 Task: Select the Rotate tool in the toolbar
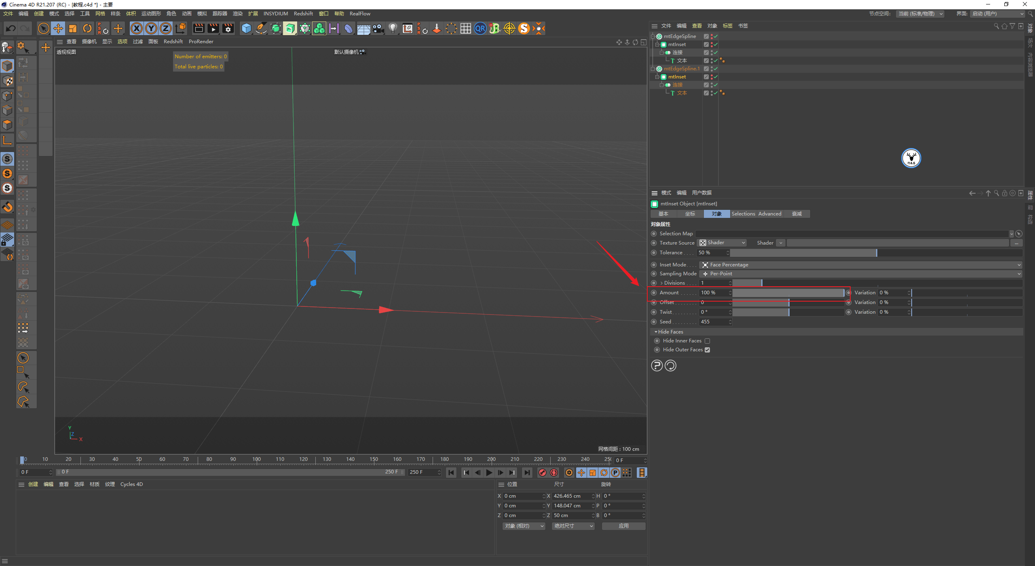87,28
